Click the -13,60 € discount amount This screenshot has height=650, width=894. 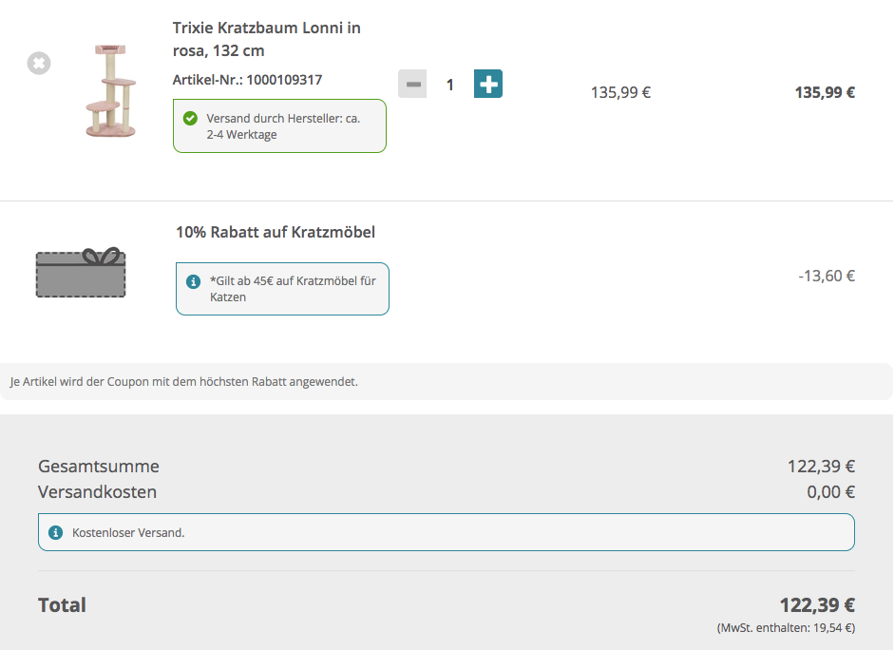point(827,277)
